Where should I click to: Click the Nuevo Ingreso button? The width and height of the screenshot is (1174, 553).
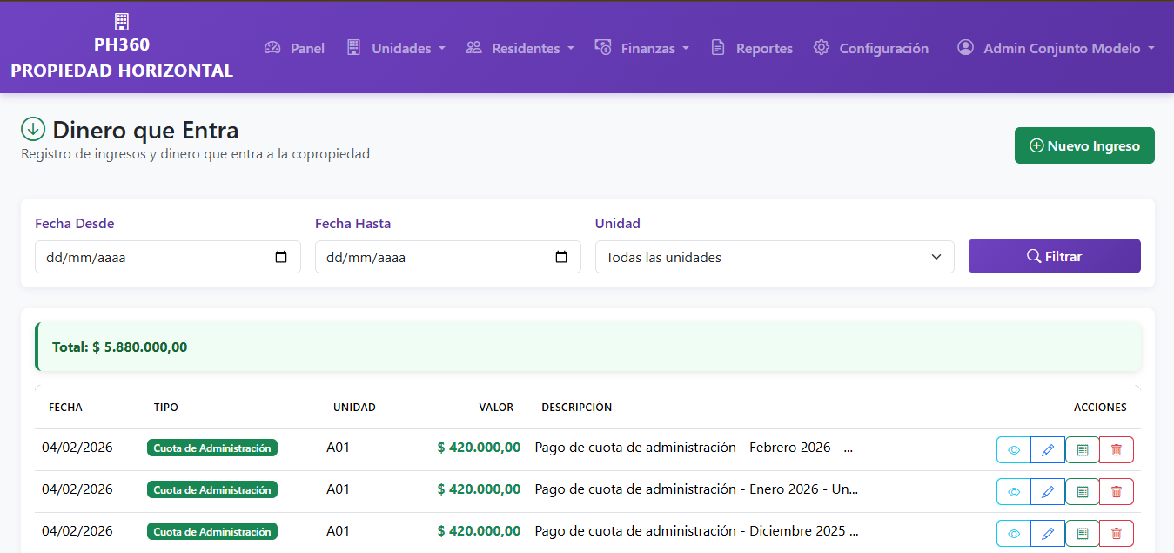click(1084, 145)
